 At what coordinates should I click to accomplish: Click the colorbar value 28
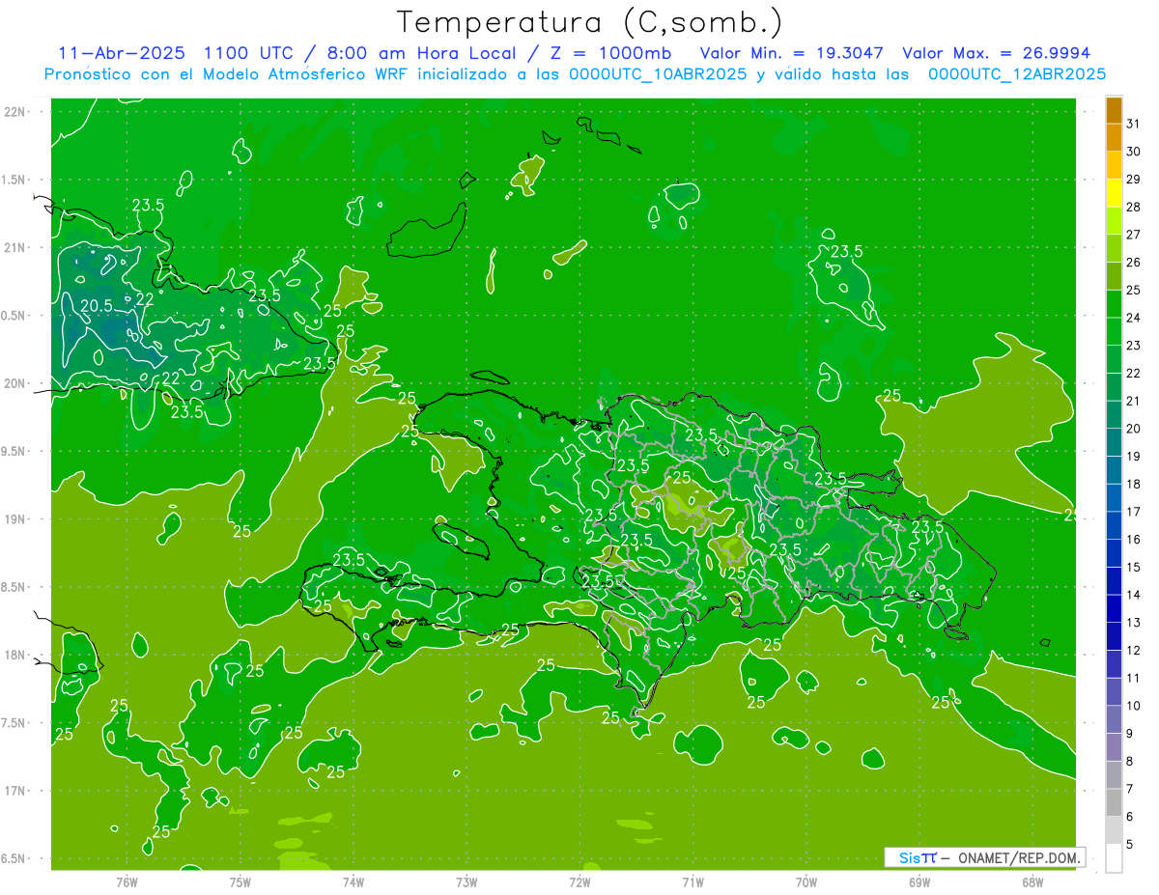1134,207
